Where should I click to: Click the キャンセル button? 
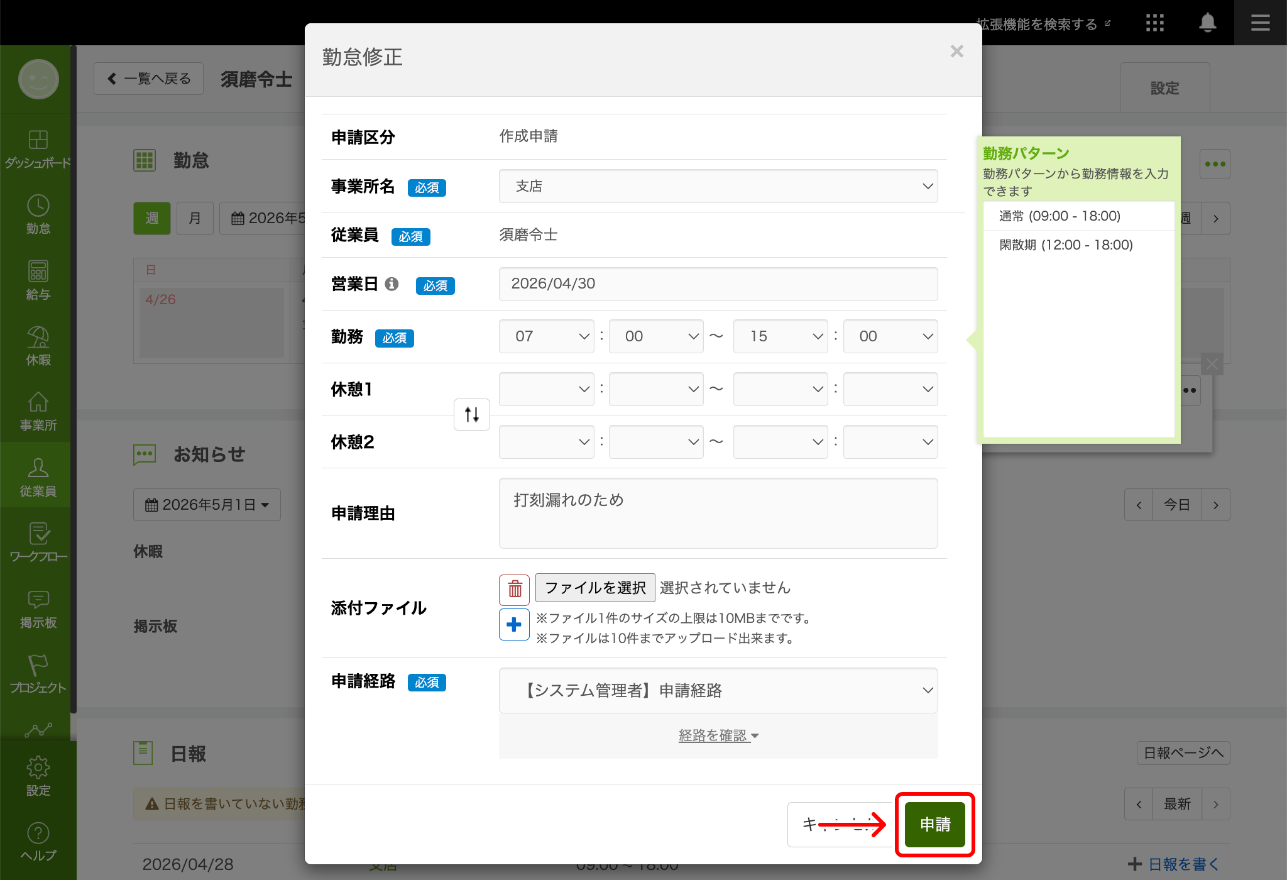point(841,825)
